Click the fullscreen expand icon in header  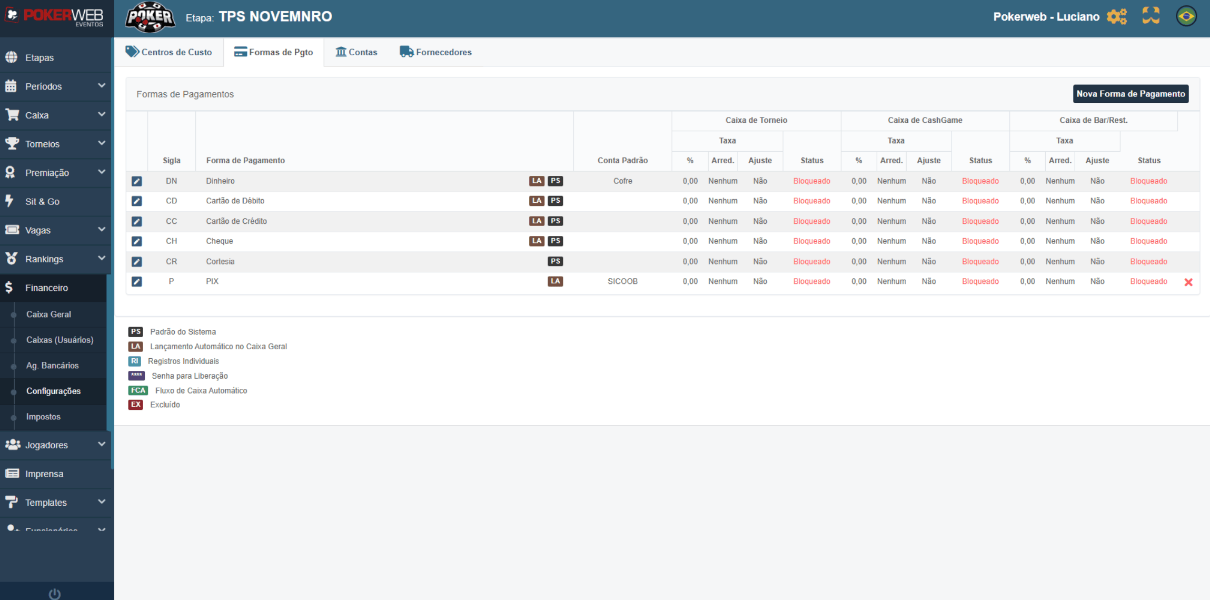[1151, 16]
